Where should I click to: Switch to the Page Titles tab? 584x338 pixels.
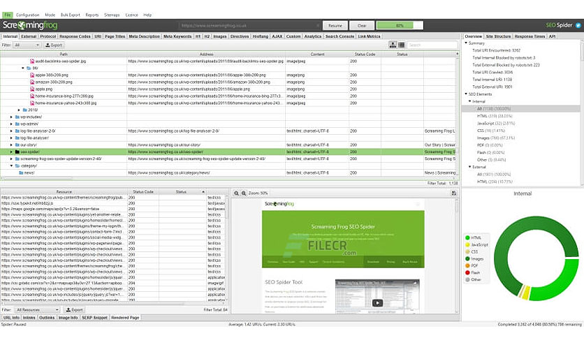click(x=115, y=36)
